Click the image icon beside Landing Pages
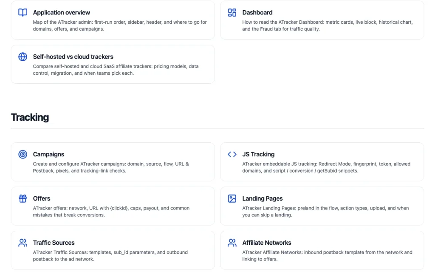This screenshot has width=435, height=272. 232,198
